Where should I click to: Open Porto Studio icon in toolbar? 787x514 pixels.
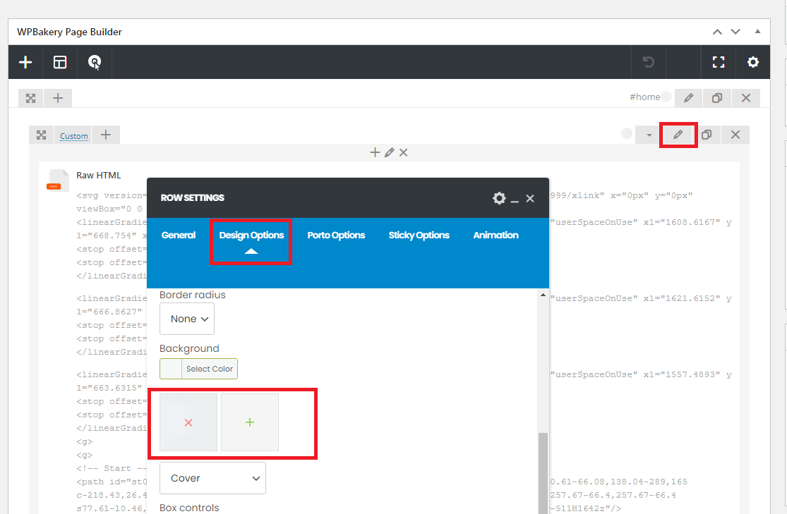(95, 62)
